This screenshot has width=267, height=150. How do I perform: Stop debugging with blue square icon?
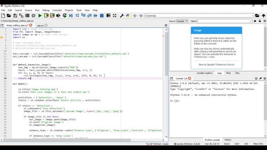tap(102, 16)
